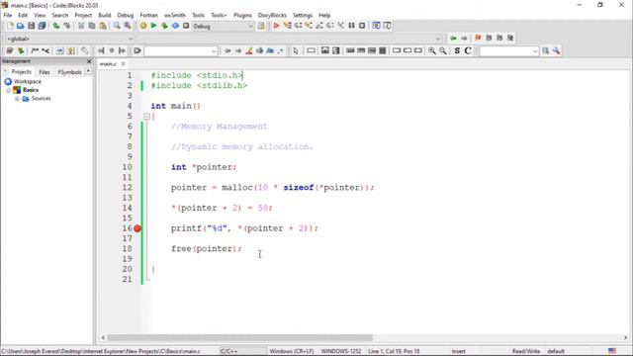This screenshot has width=633, height=356.
Task: Paste clipboard contents icon
Action: 103,26
